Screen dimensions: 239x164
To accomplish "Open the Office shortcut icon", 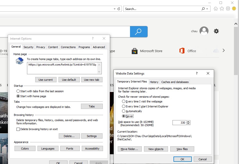I will coord(182,51).
